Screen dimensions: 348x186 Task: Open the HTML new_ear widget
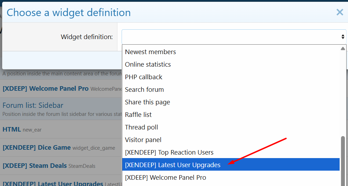tap(12, 129)
